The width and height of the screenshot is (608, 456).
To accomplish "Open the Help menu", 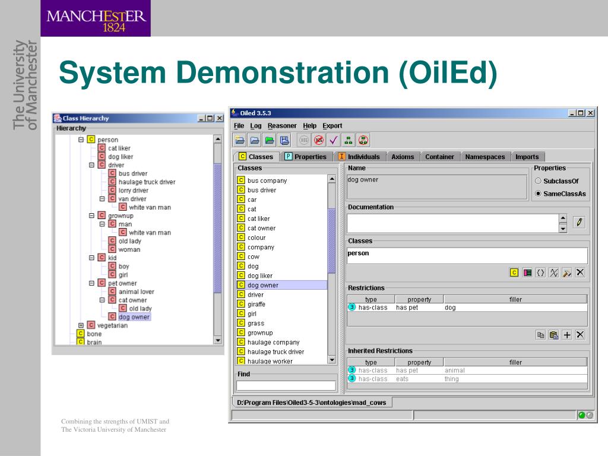I will click(310, 126).
